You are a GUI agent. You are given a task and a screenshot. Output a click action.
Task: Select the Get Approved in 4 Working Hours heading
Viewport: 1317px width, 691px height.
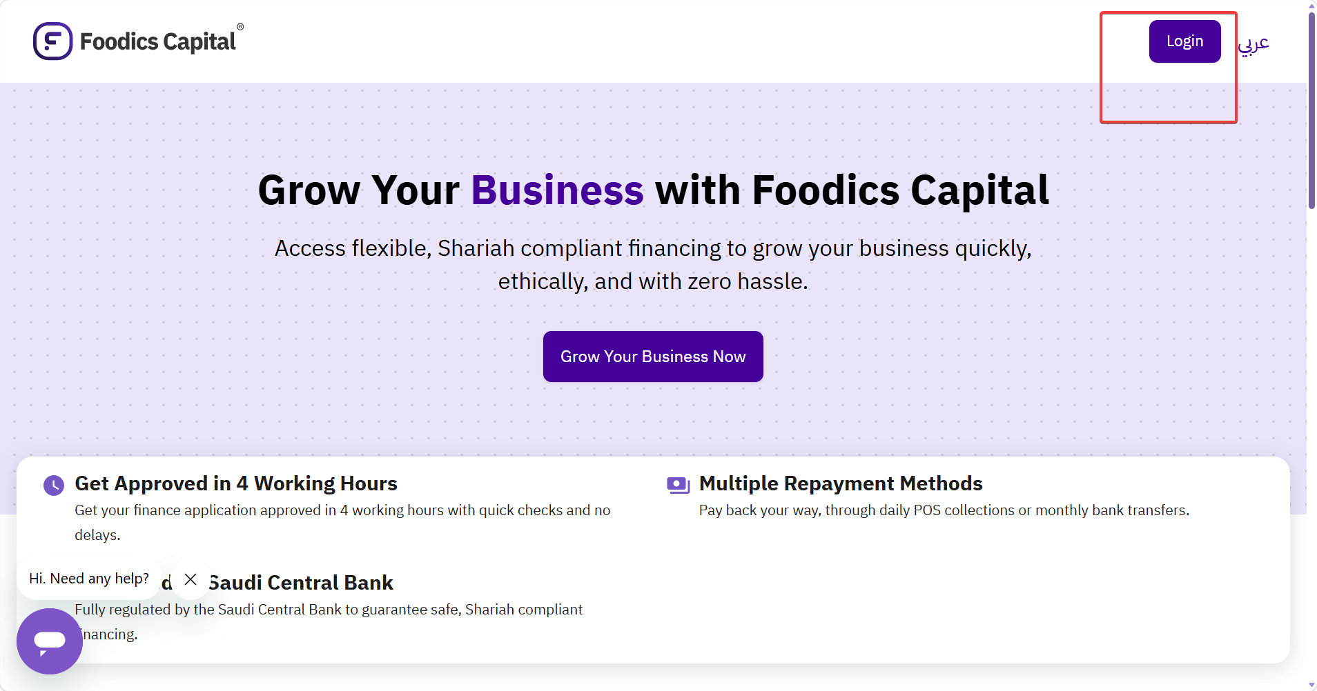point(236,483)
